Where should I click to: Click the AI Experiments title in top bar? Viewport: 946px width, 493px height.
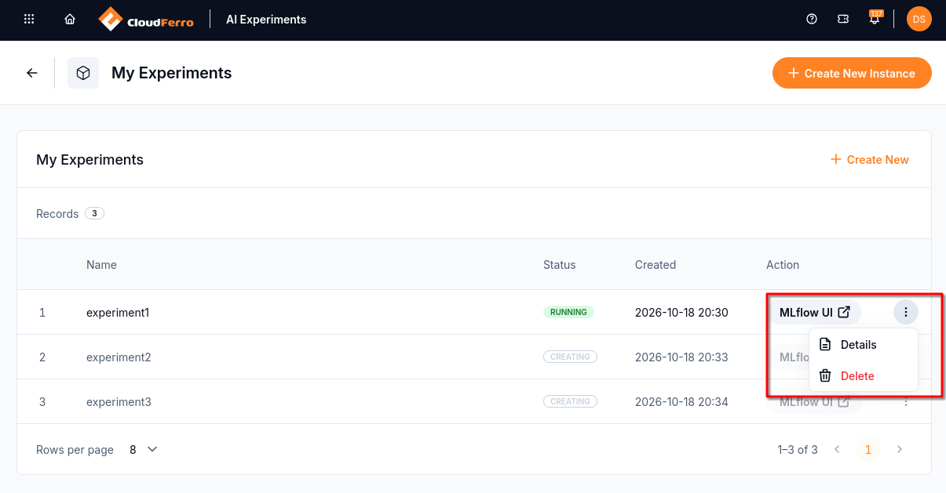(266, 20)
